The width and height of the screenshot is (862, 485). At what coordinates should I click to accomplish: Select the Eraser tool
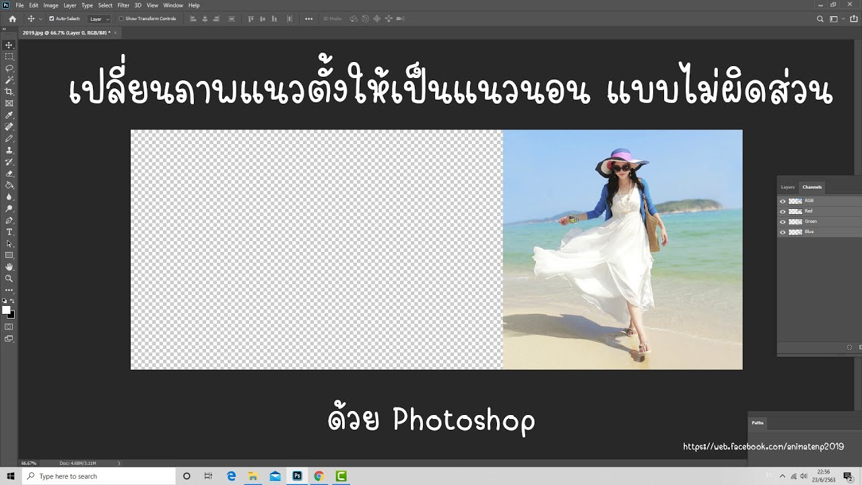pyautogui.click(x=9, y=173)
